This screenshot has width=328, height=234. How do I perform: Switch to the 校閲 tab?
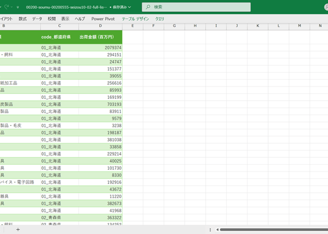pos(52,19)
